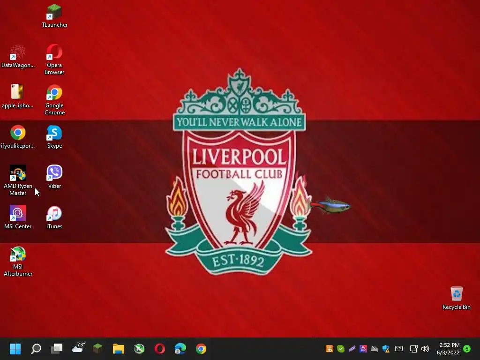Open the TLauncher desktop shortcut
Screen dimensions: 480x360
[54, 16]
